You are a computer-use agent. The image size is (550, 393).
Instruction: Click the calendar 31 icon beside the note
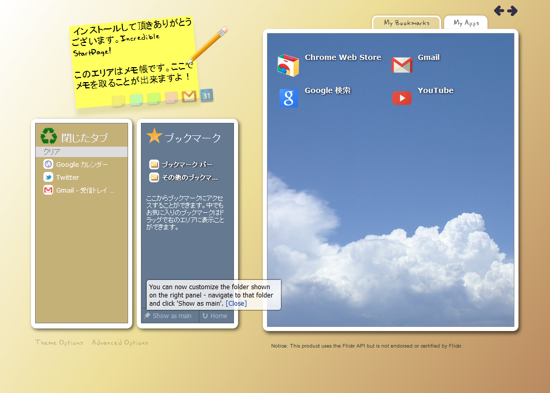[207, 95]
